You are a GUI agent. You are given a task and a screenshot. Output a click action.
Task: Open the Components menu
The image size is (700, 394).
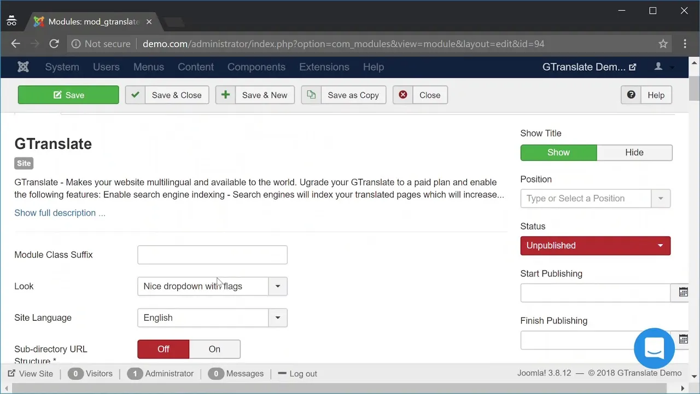tap(256, 67)
